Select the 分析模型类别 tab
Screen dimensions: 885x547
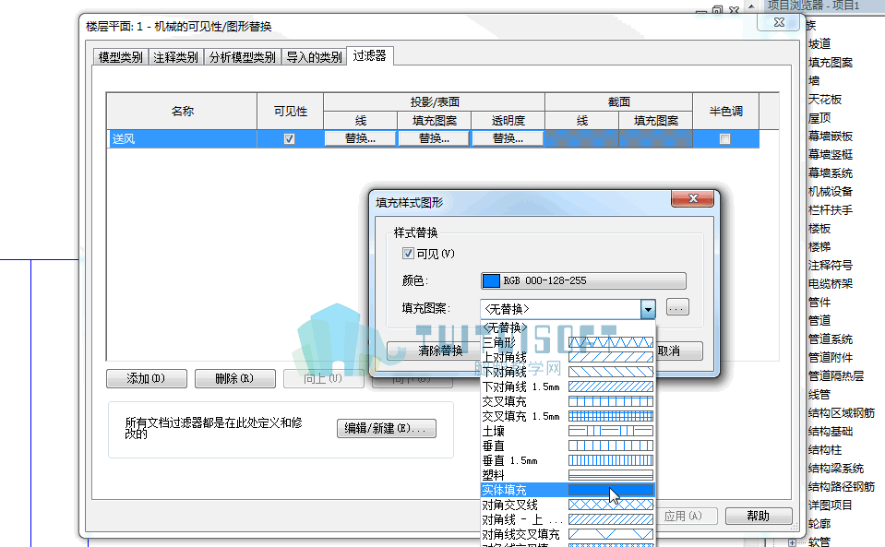(242, 57)
